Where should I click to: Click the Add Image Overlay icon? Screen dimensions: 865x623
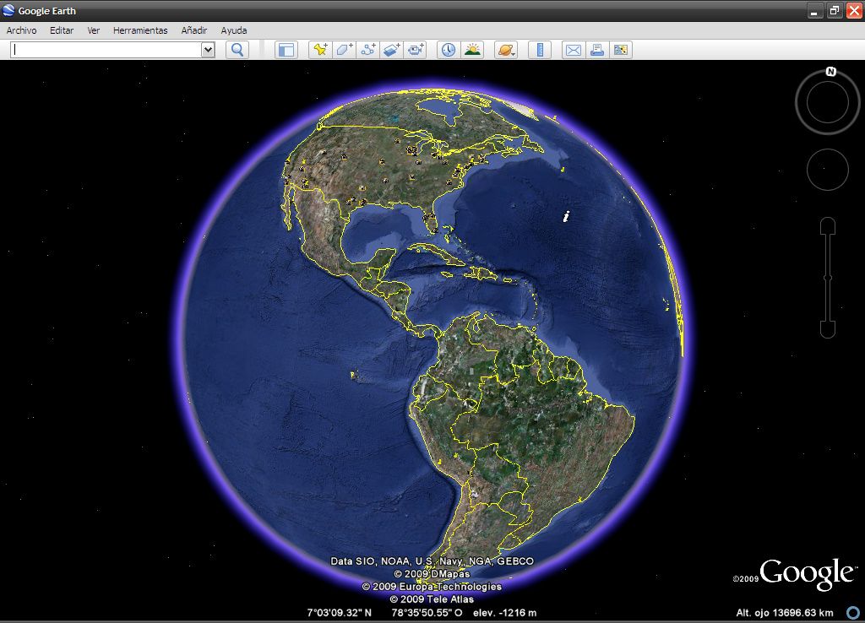click(392, 50)
